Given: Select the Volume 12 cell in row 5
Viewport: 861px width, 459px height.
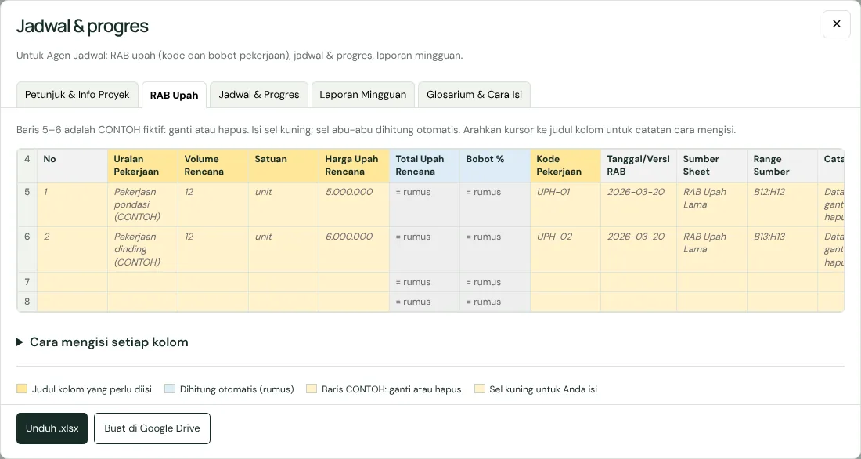Looking at the screenshot, I should point(213,204).
